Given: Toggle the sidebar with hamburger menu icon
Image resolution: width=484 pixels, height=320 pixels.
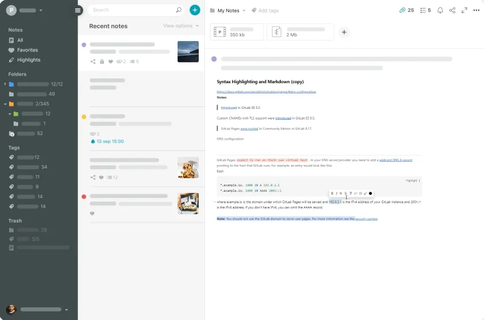Looking at the screenshot, I should point(78,10).
